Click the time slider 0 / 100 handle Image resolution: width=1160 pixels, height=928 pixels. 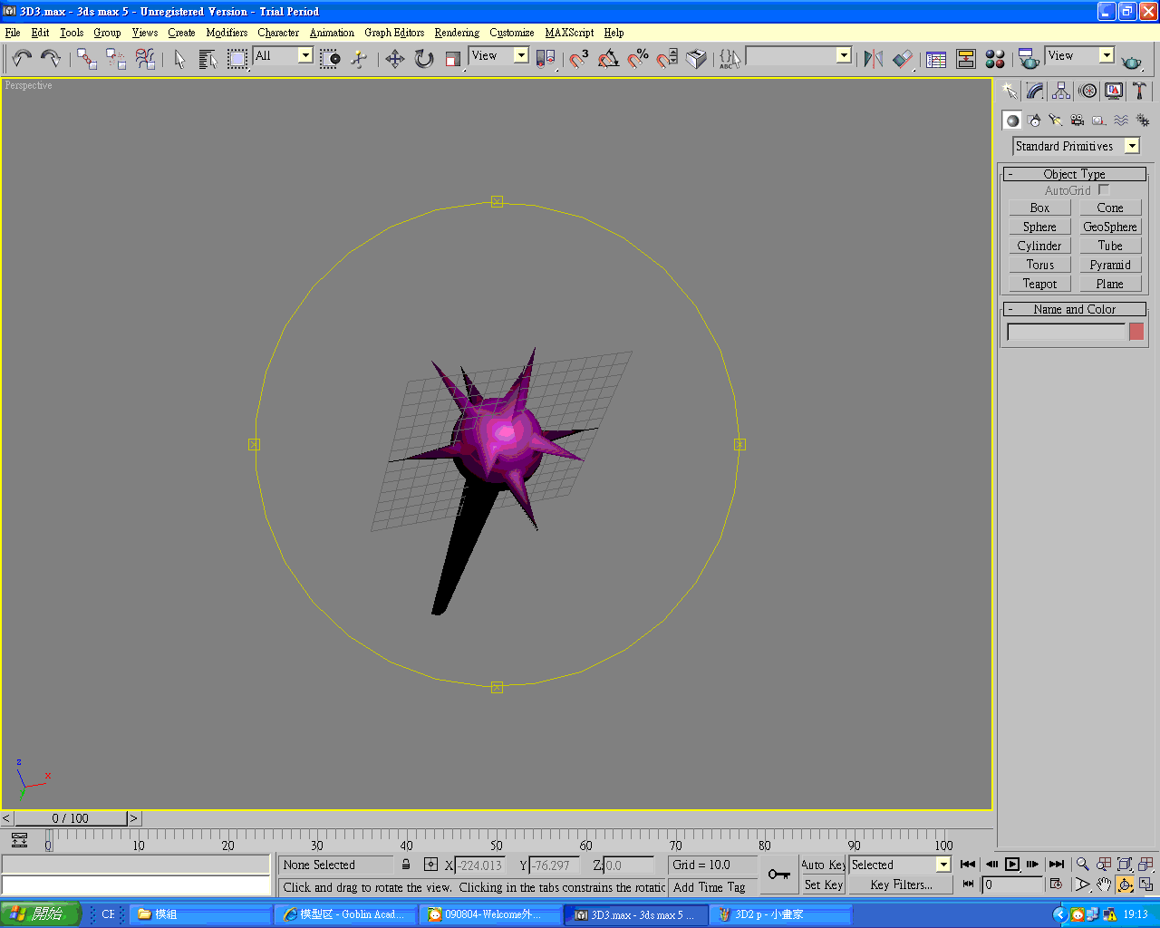pyautogui.click(x=71, y=818)
